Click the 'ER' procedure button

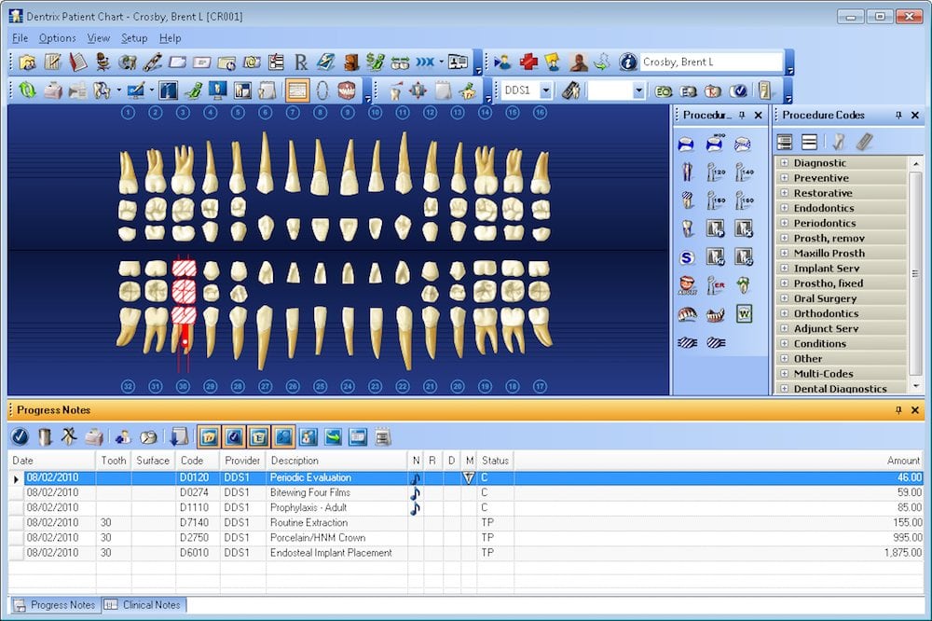click(x=716, y=285)
